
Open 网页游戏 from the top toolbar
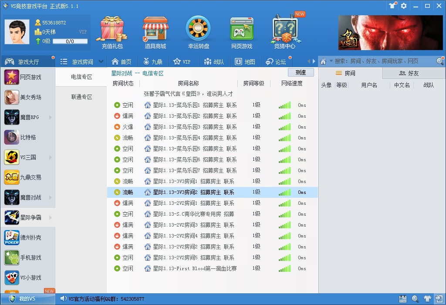coord(242,30)
